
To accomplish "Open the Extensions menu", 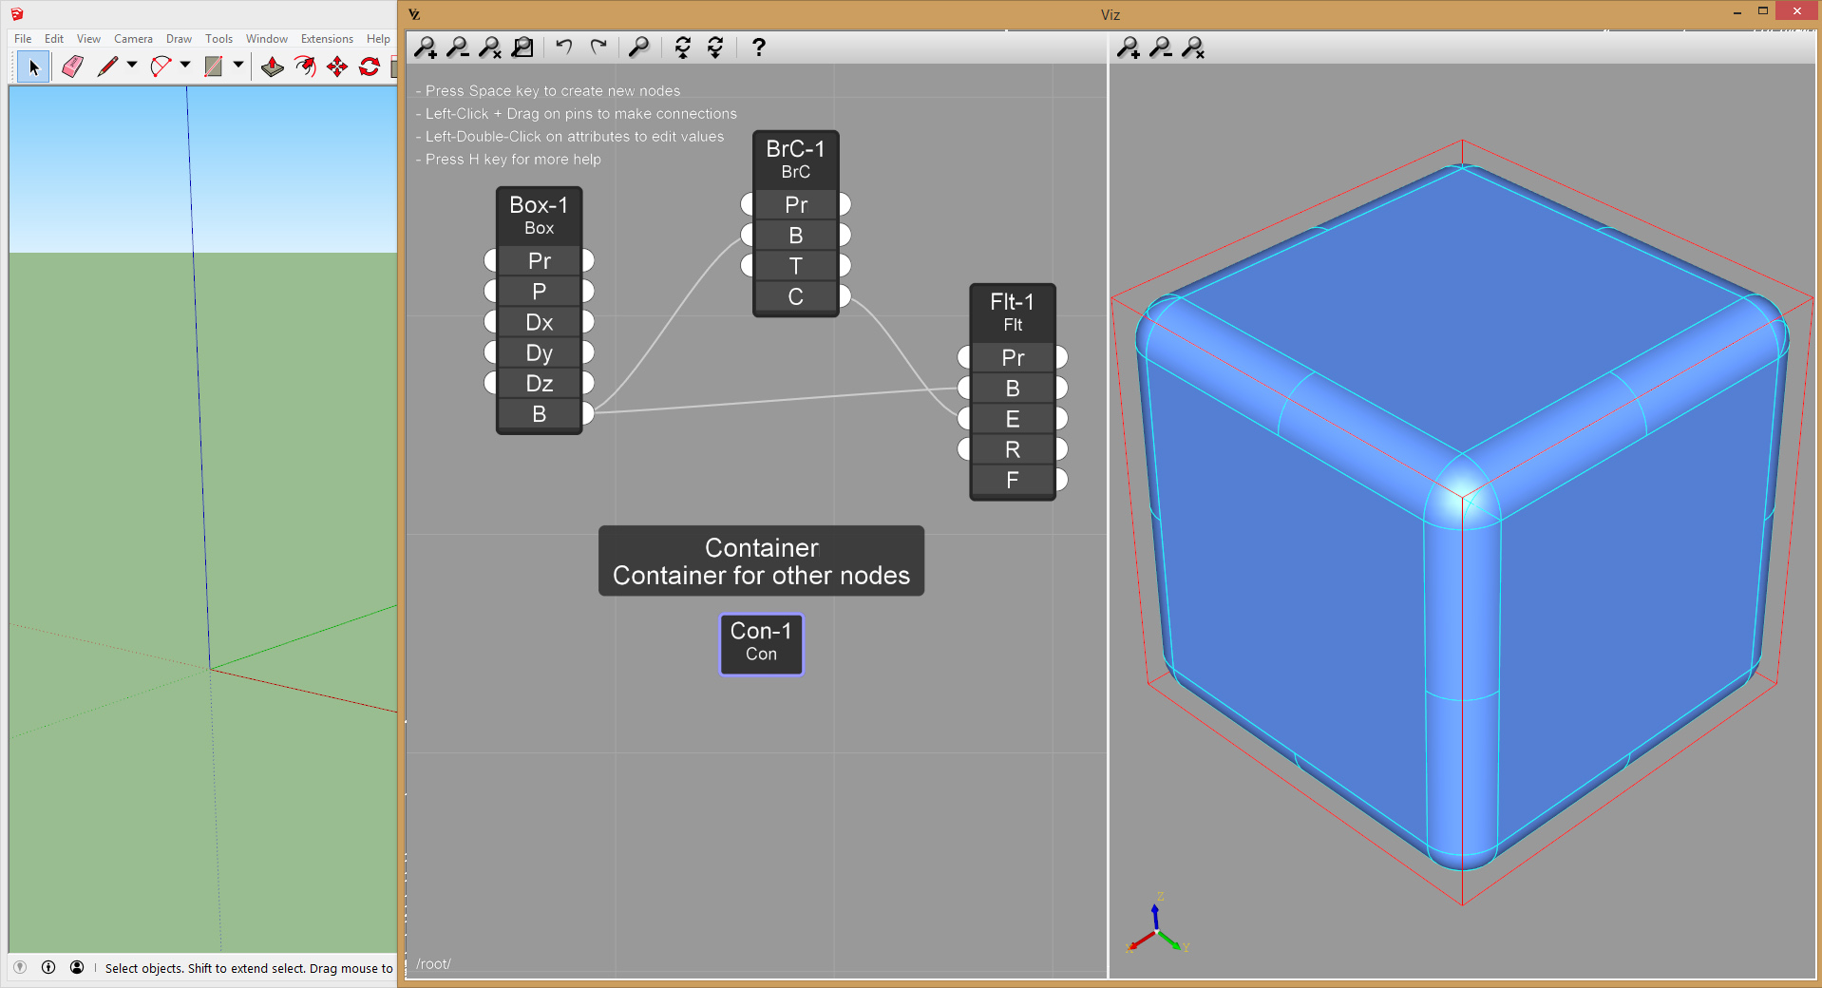I will click(x=327, y=39).
